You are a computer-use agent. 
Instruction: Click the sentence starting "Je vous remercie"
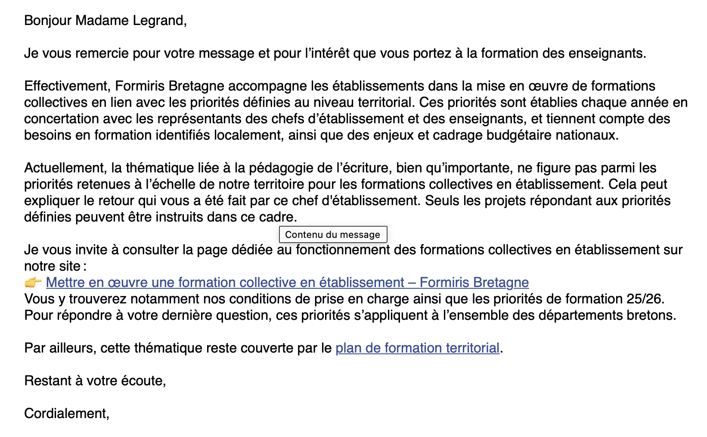tap(69, 53)
